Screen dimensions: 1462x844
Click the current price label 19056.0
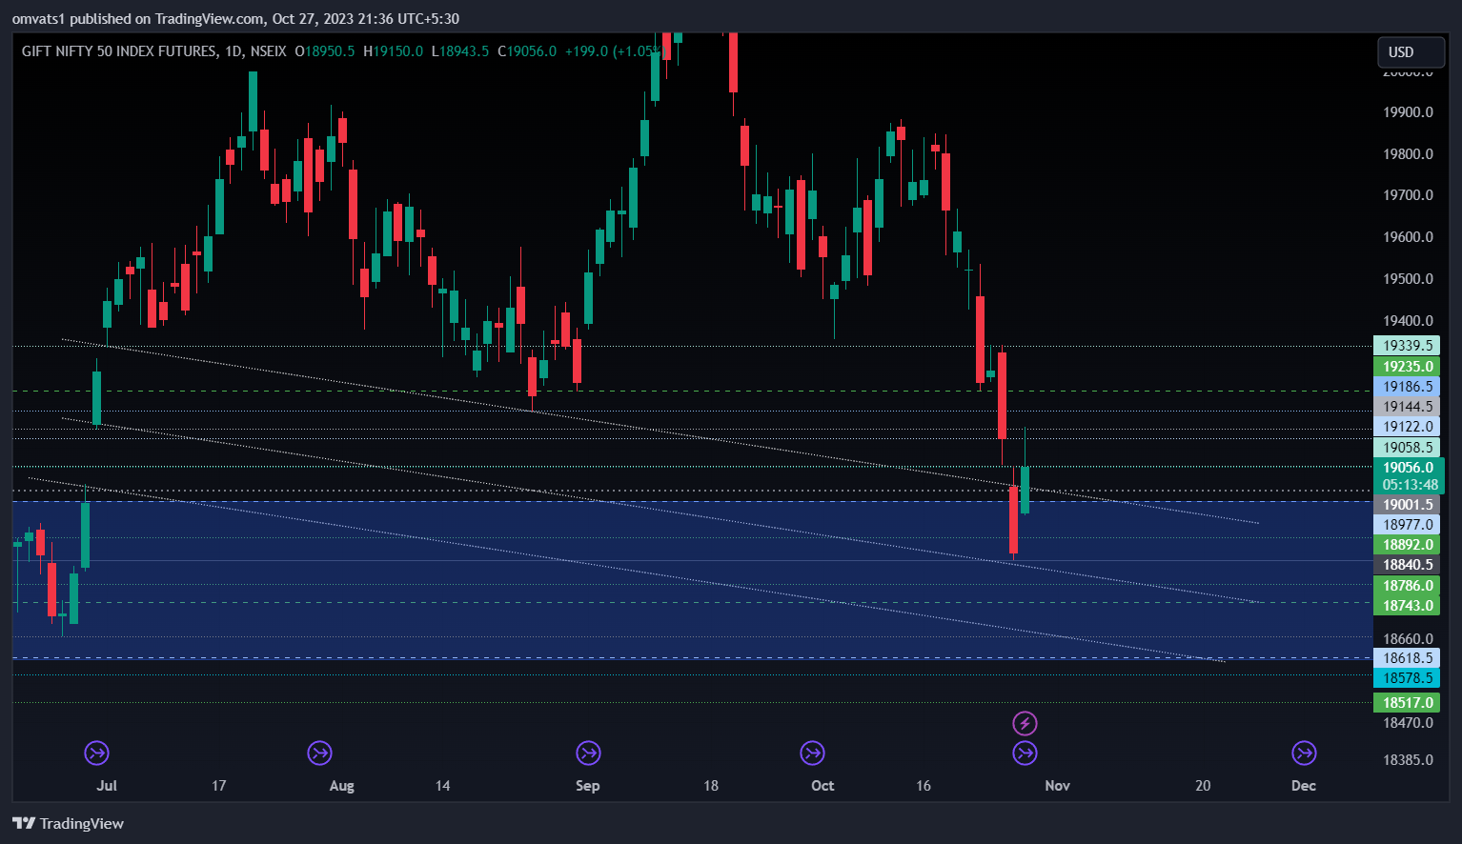point(1409,468)
